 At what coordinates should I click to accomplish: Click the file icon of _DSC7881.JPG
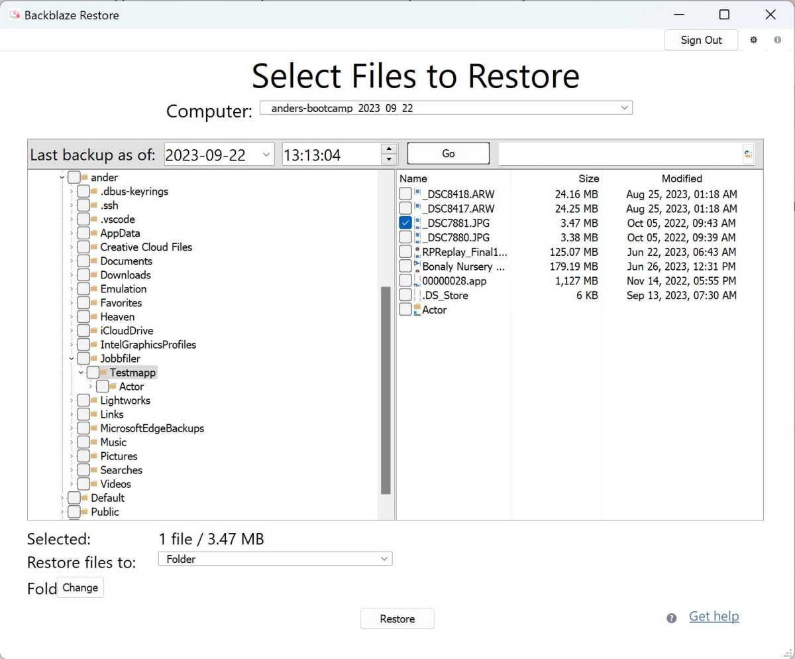417,223
